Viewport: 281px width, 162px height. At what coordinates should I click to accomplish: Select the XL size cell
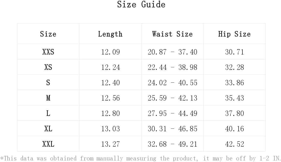pos(48,128)
